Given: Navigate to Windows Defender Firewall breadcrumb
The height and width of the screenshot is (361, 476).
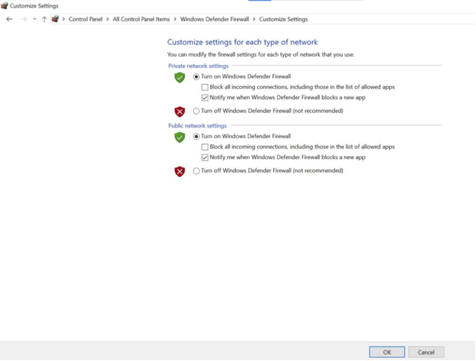Looking at the screenshot, I should pyautogui.click(x=214, y=19).
